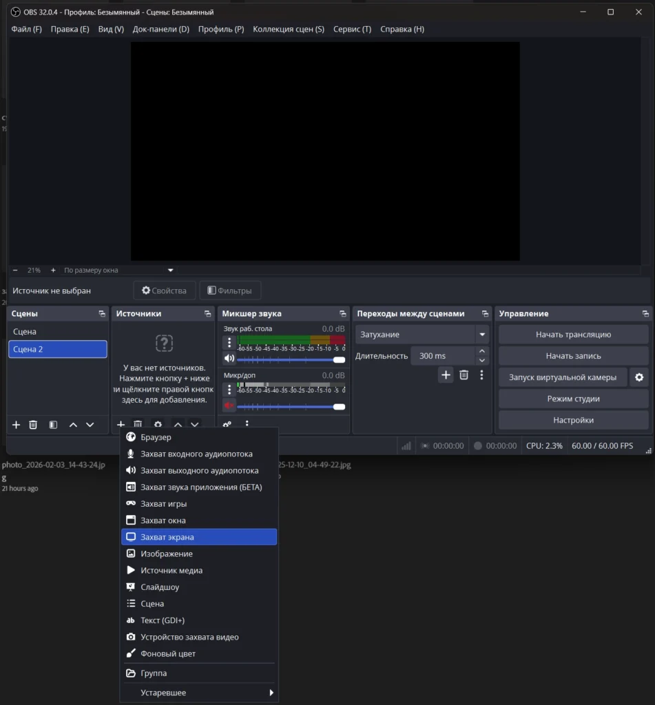Expand the Устаревшее submenu

200,693
